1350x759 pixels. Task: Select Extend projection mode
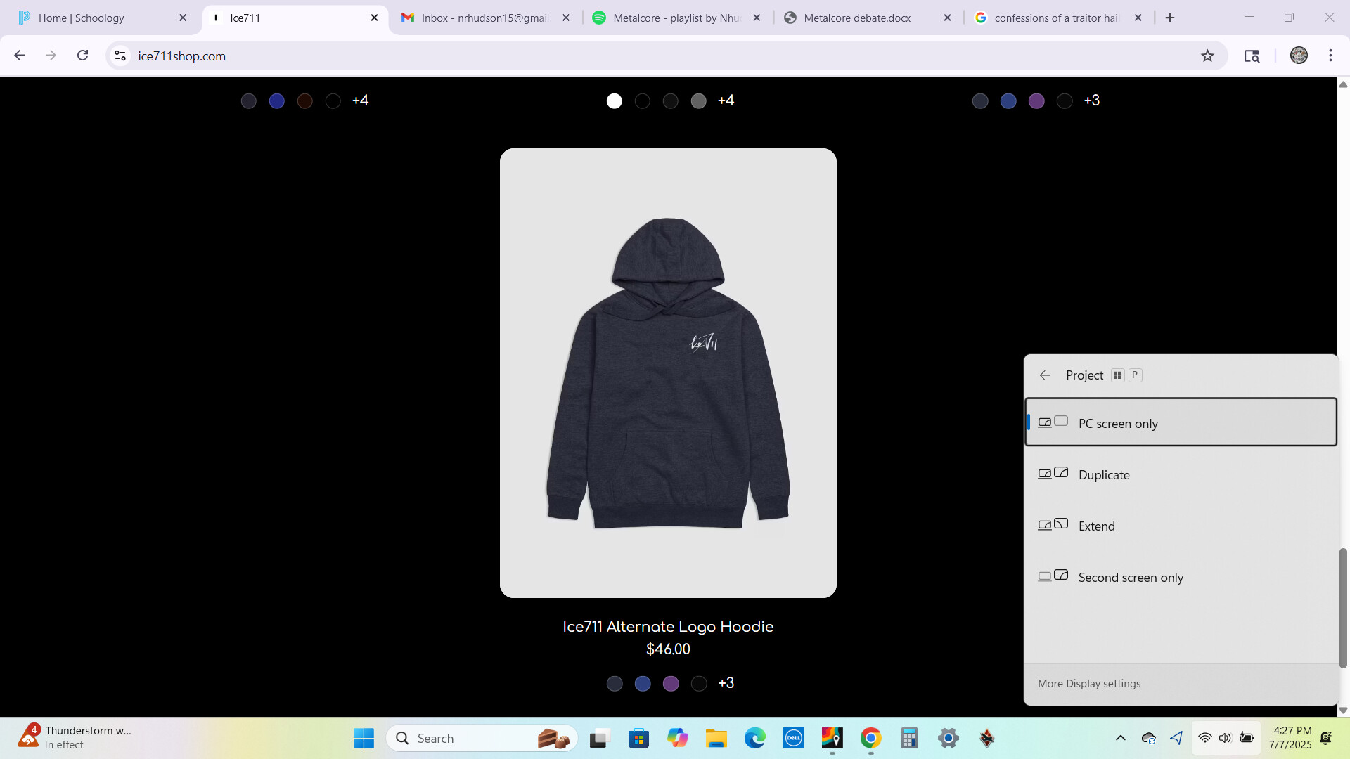[1181, 526]
